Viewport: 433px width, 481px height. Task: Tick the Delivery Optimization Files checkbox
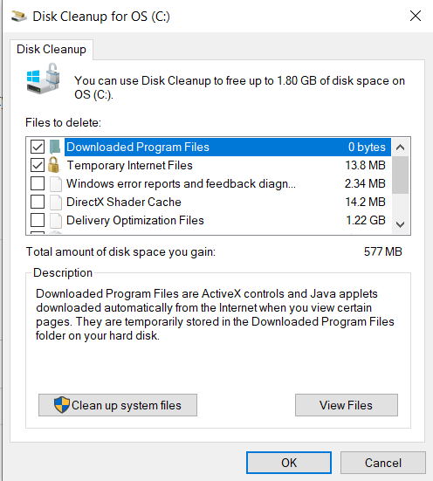38,221
